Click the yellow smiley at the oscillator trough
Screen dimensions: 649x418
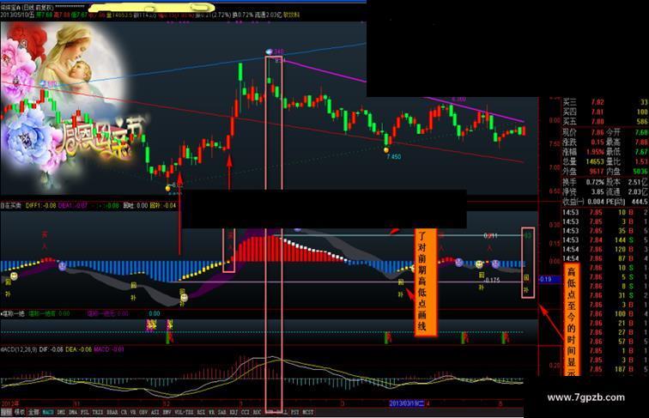tap(185, 298)
